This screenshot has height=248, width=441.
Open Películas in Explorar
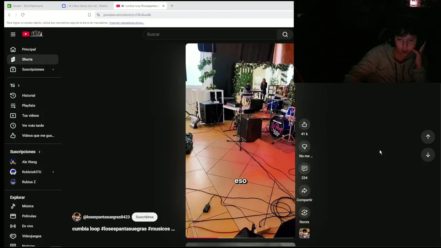[x=33, y=216]
